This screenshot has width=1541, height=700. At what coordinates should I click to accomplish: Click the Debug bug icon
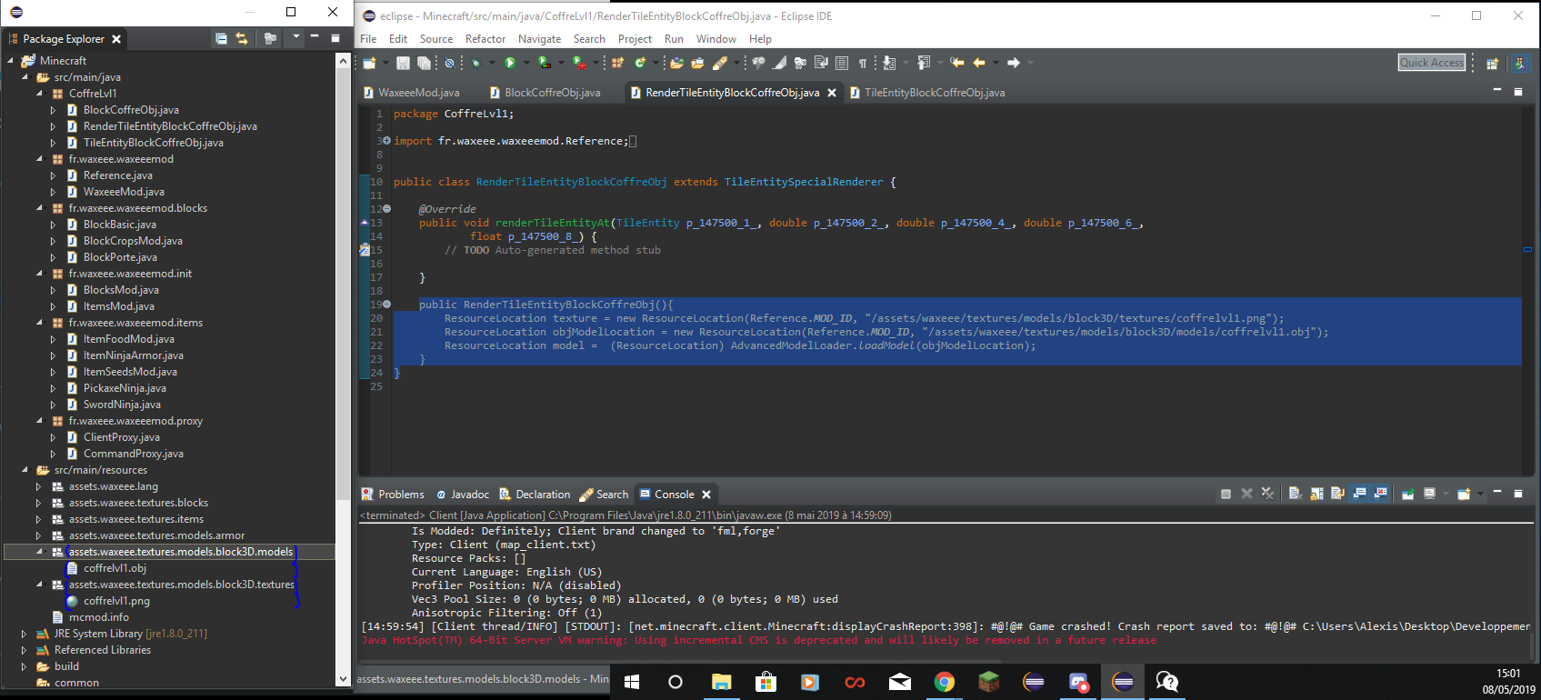click(x=475, y=63)
